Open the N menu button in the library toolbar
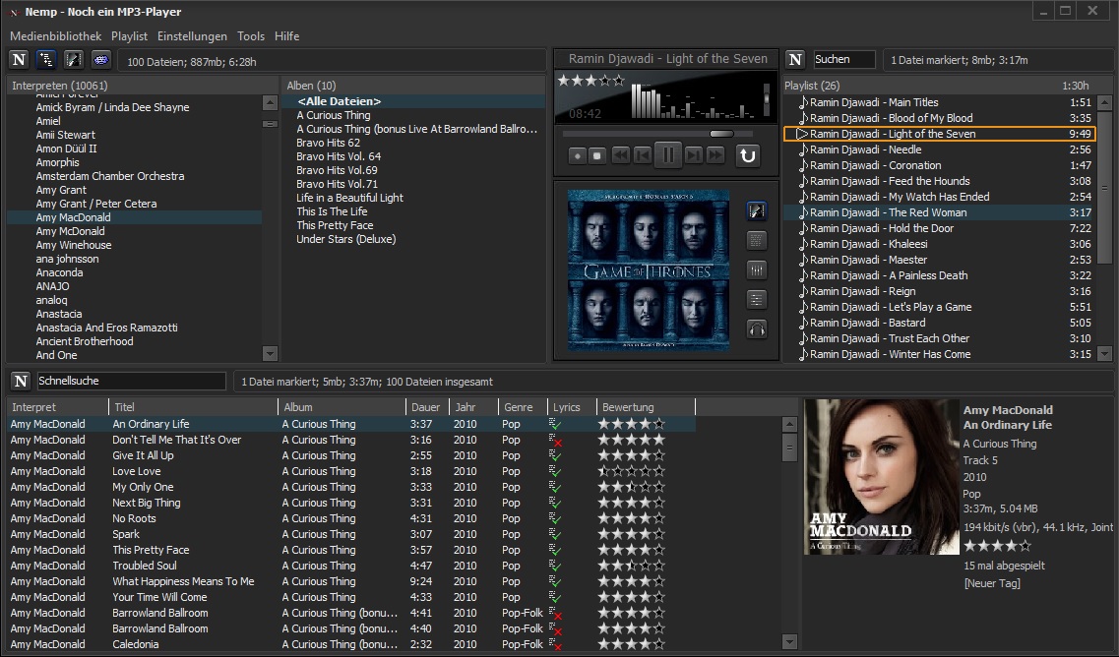This screenshot has width=1119, height=657. coord(20,60)
